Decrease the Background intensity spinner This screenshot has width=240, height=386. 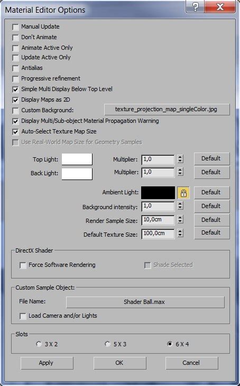pyautogui.click(x=180, y=208)
